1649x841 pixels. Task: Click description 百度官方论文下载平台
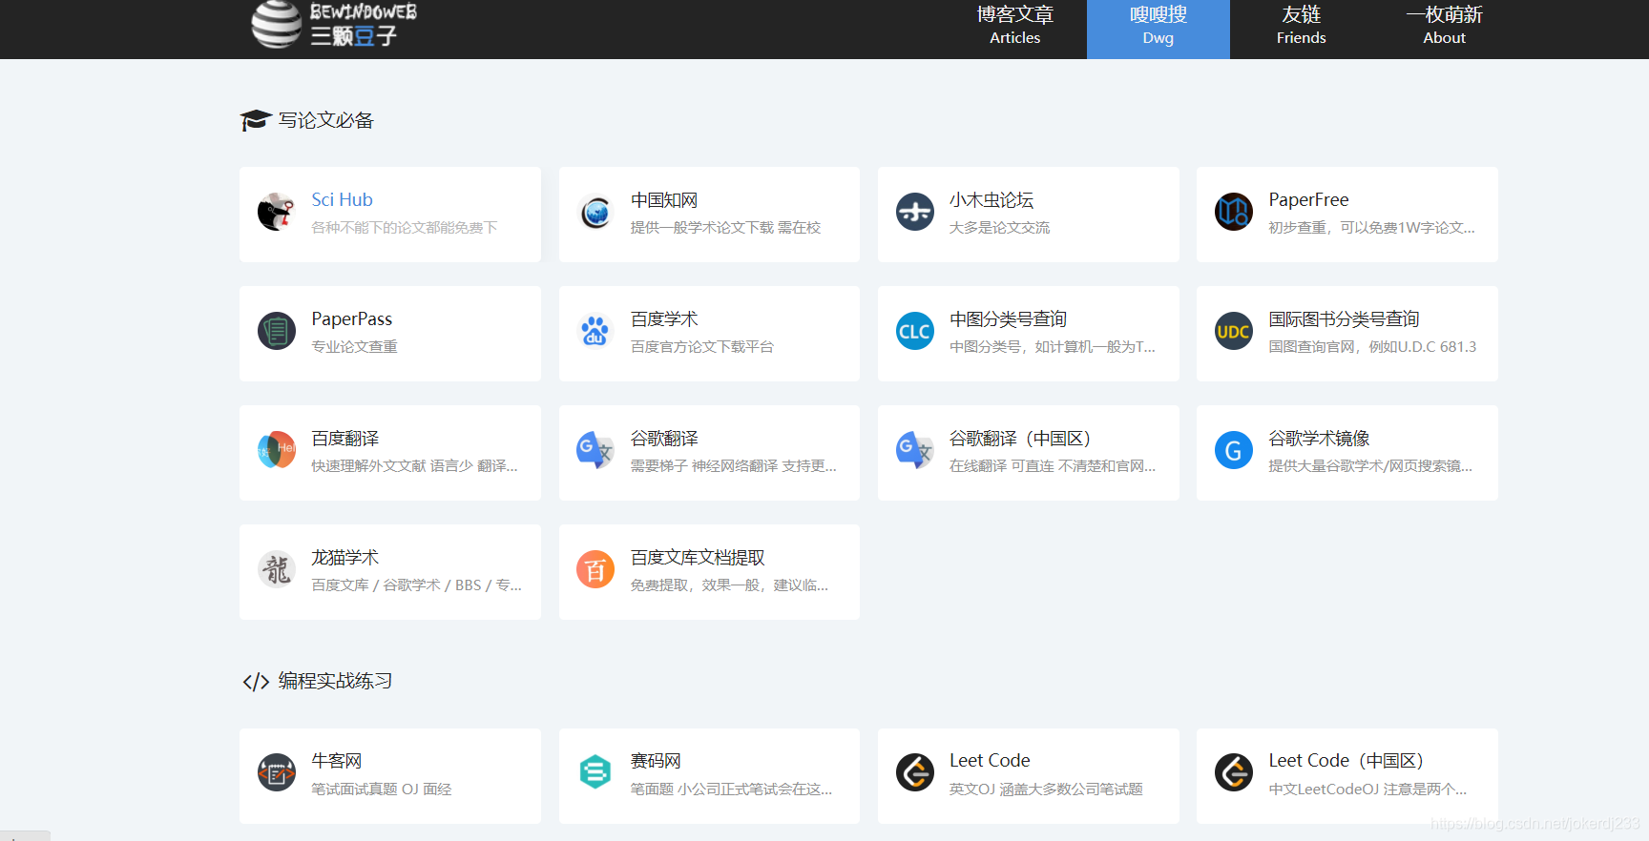(702, 347)
